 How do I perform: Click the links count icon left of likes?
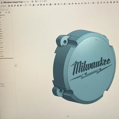pos(40,1)
